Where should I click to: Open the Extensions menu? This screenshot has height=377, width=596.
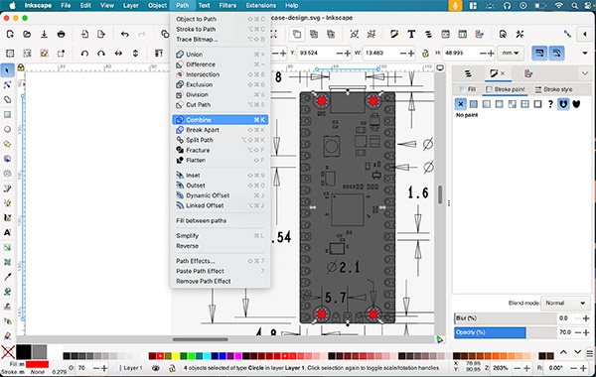coord(260,5)
